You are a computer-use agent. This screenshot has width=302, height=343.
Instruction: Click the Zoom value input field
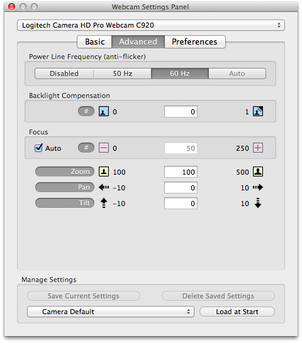click(181, 172)
